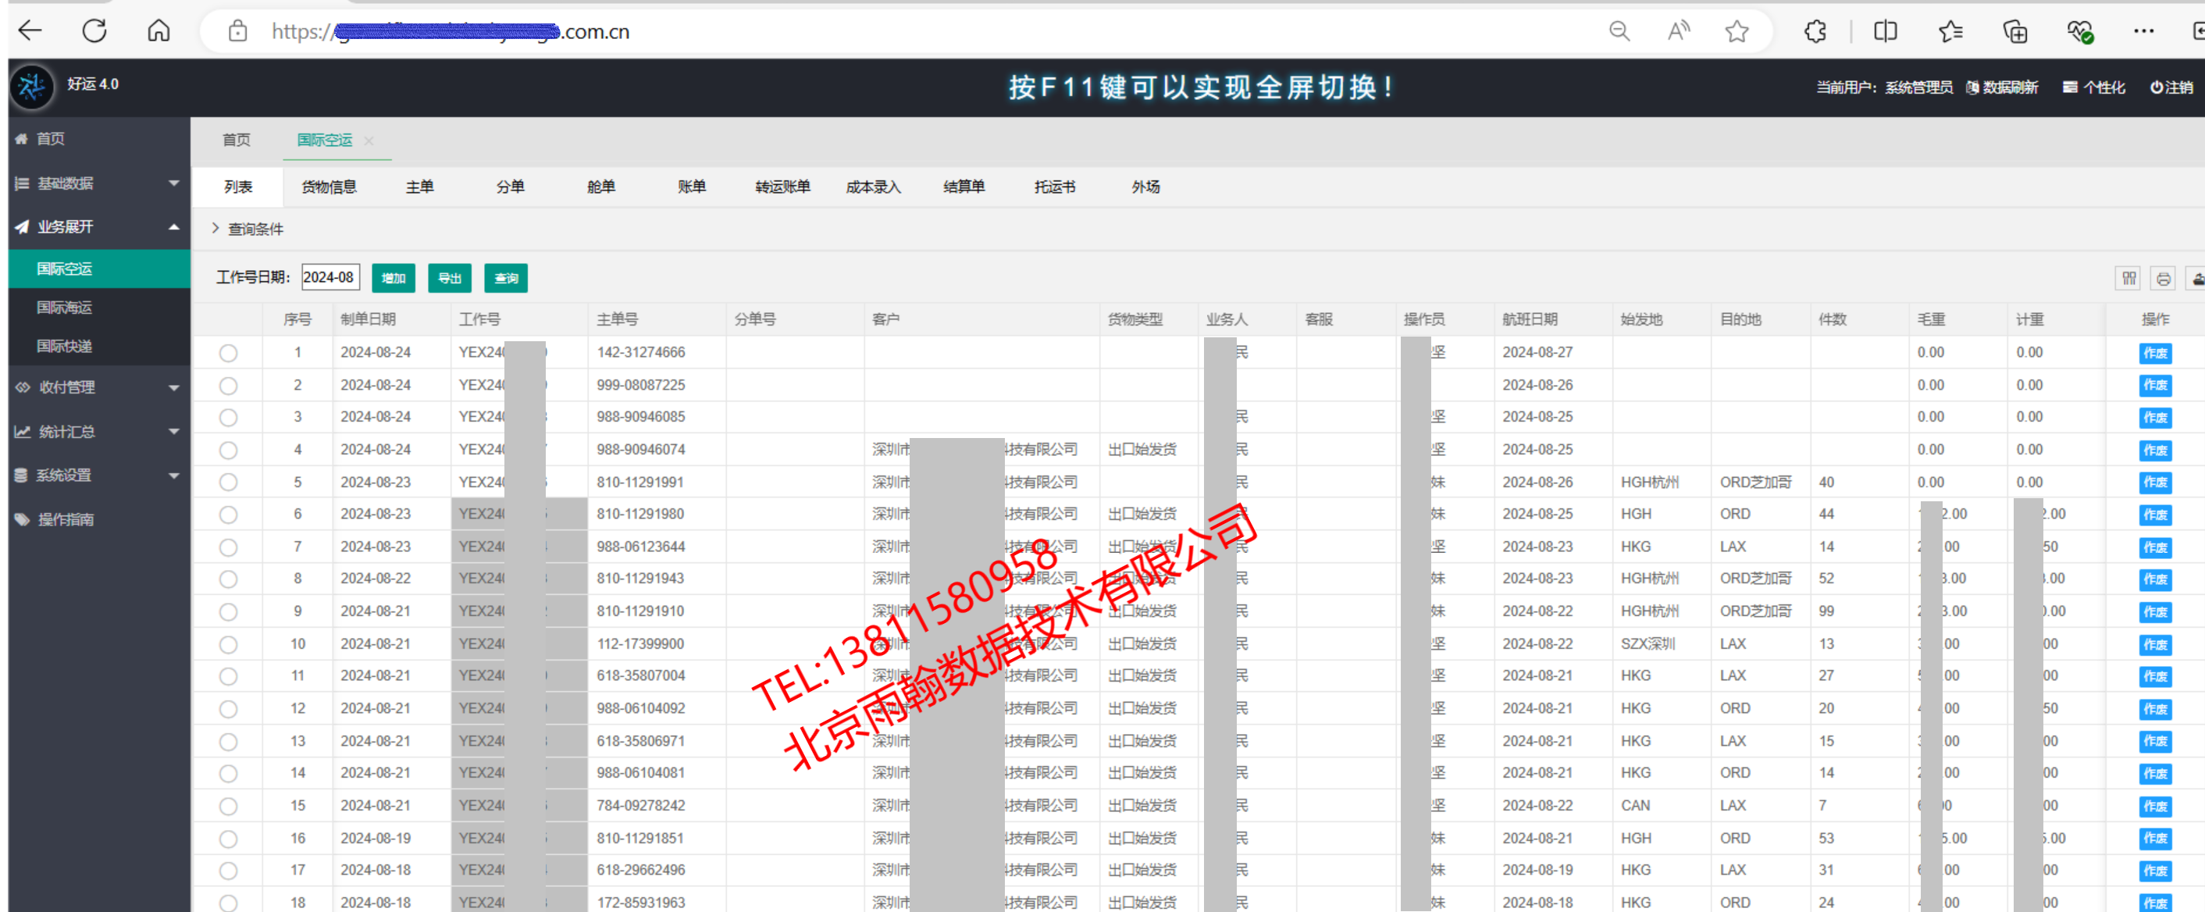Click main bill number 784-09278242

pos(641,805)
